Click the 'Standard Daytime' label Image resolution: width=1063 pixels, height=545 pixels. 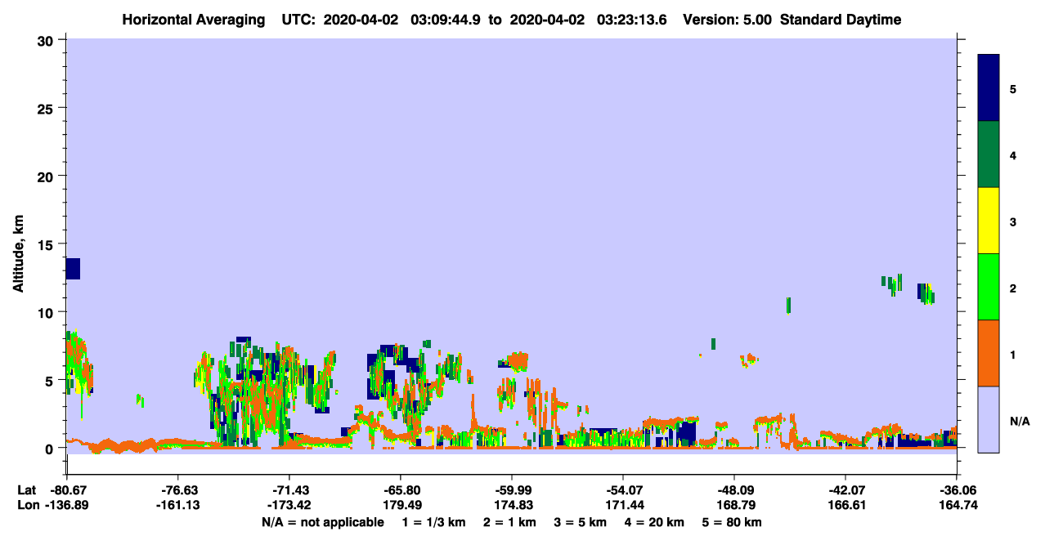841,20
